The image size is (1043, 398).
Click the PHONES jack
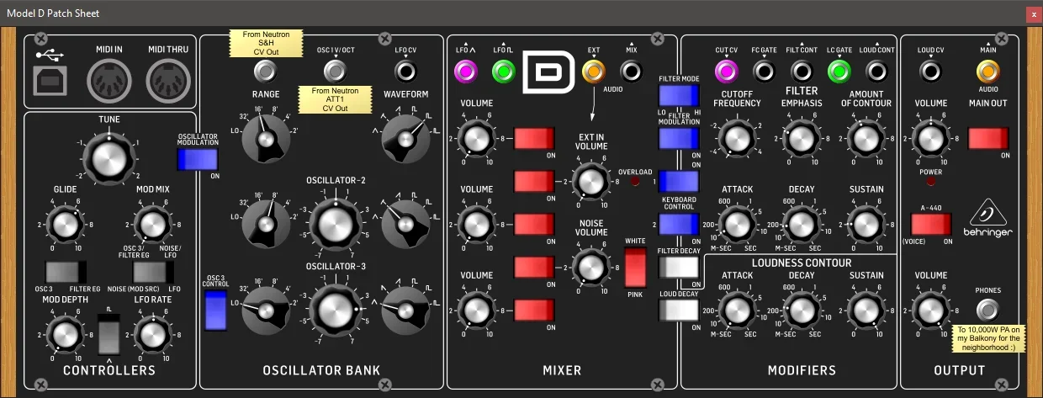pos(987,309)
